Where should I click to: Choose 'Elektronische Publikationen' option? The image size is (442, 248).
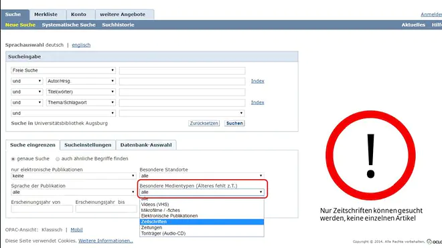[202, 216]
